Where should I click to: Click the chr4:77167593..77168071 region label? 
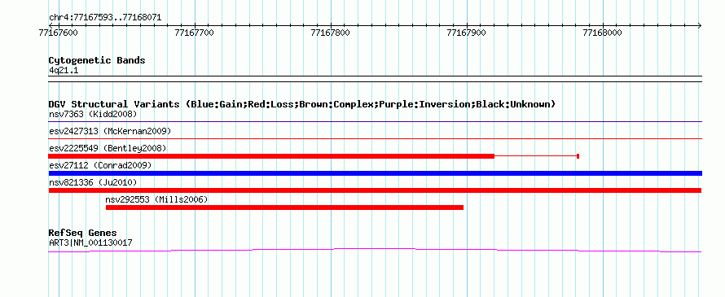105,18
